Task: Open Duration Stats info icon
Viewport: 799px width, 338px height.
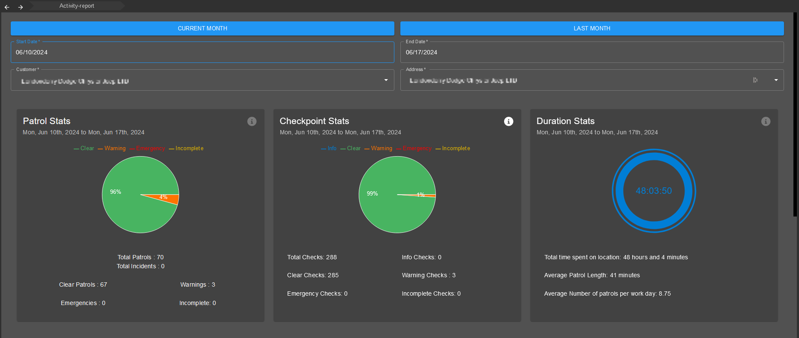Action: tap(766, 122)
